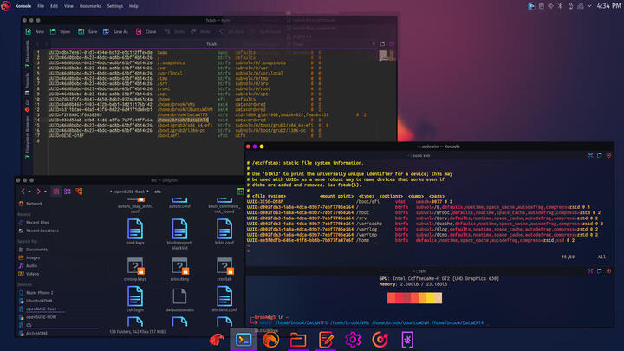Open the Documents side panel in Kate

28,54
